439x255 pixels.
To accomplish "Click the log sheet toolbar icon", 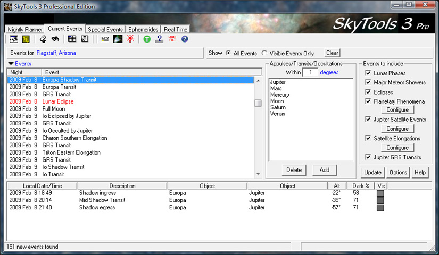I will [85, 39].
